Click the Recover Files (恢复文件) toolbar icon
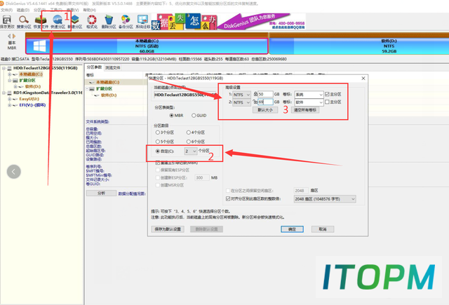 [41, 22]
